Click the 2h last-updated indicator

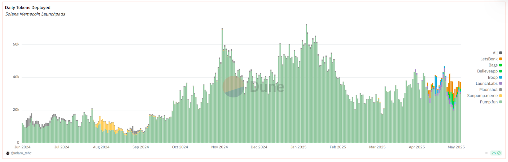coord(494,153)
